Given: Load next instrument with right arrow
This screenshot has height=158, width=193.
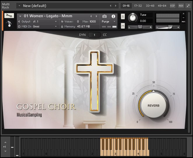Looking at the screenshot, I should click(96, 16).
